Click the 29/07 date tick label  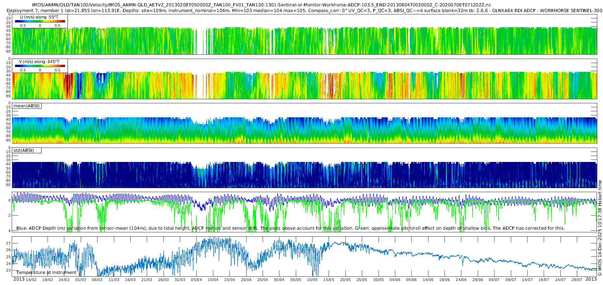(577, 280)
